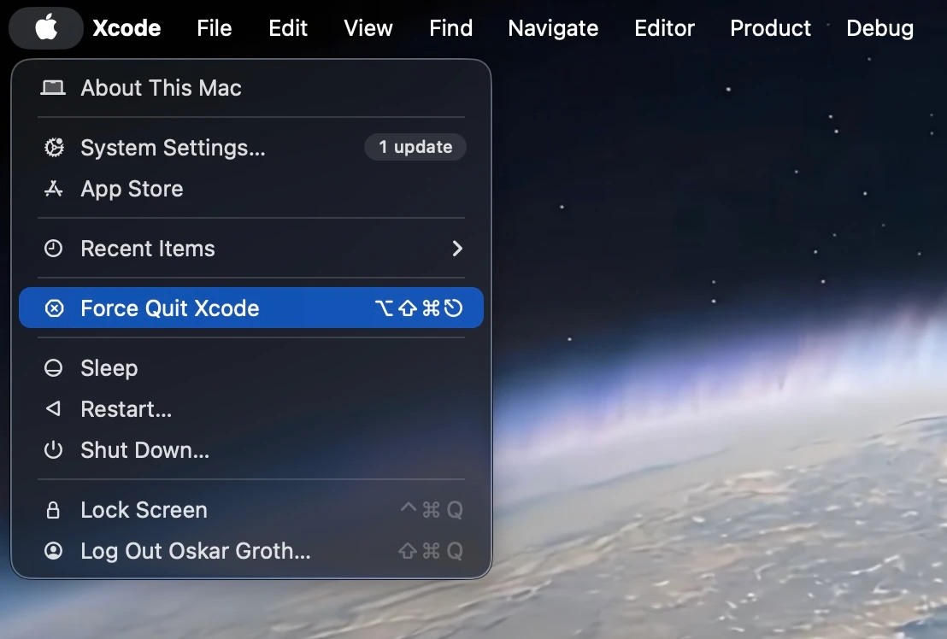Expand the Recent Items submenu chevron

[x=457, y=249]
